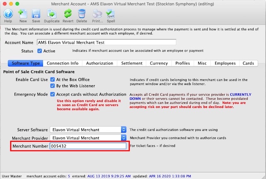Click the 'Enable Card Use' label
This screenshot has height=179, width=266.
pos(32,80)
